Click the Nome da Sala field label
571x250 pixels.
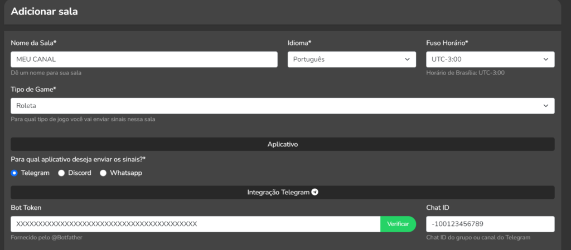(x=36, y=43)
